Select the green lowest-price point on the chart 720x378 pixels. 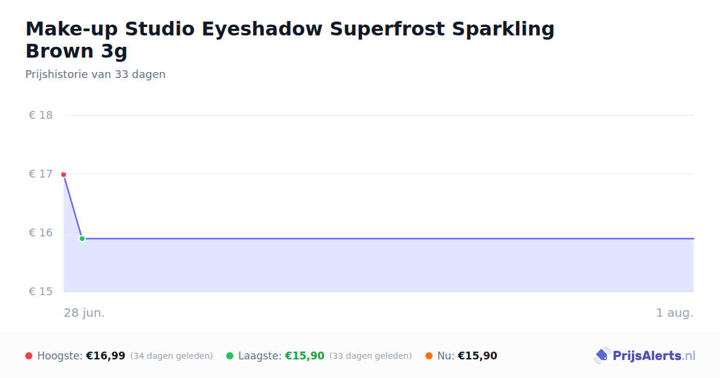[82, 239]
